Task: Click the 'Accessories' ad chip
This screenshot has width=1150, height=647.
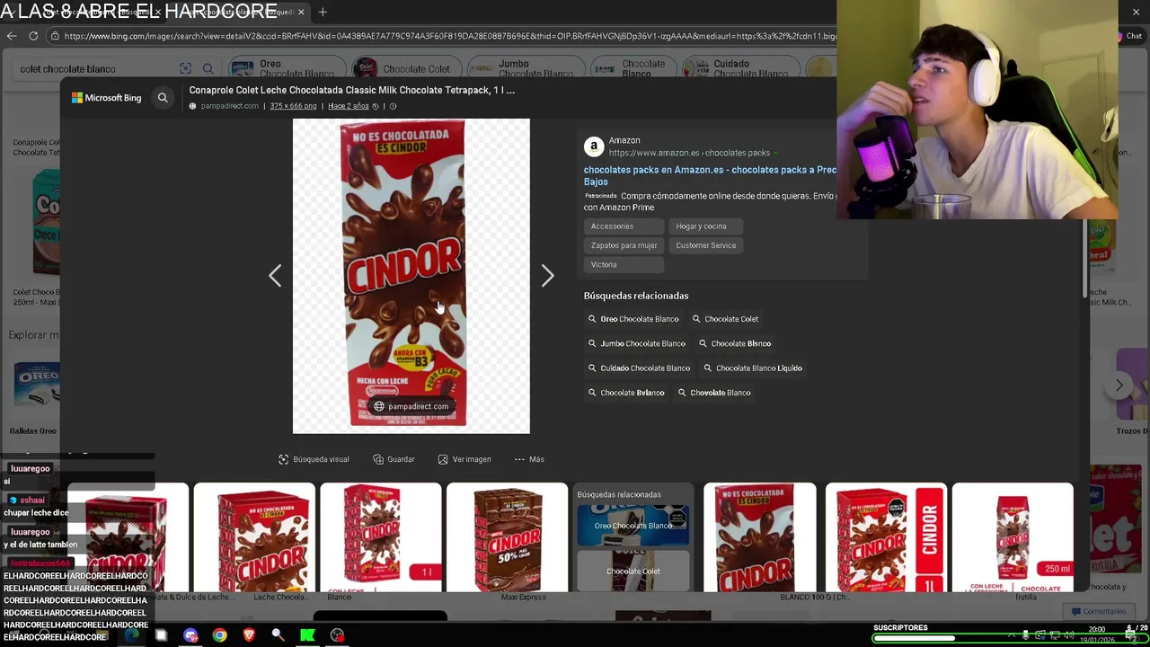Action: pyautogui.click(x=624, y=226)
